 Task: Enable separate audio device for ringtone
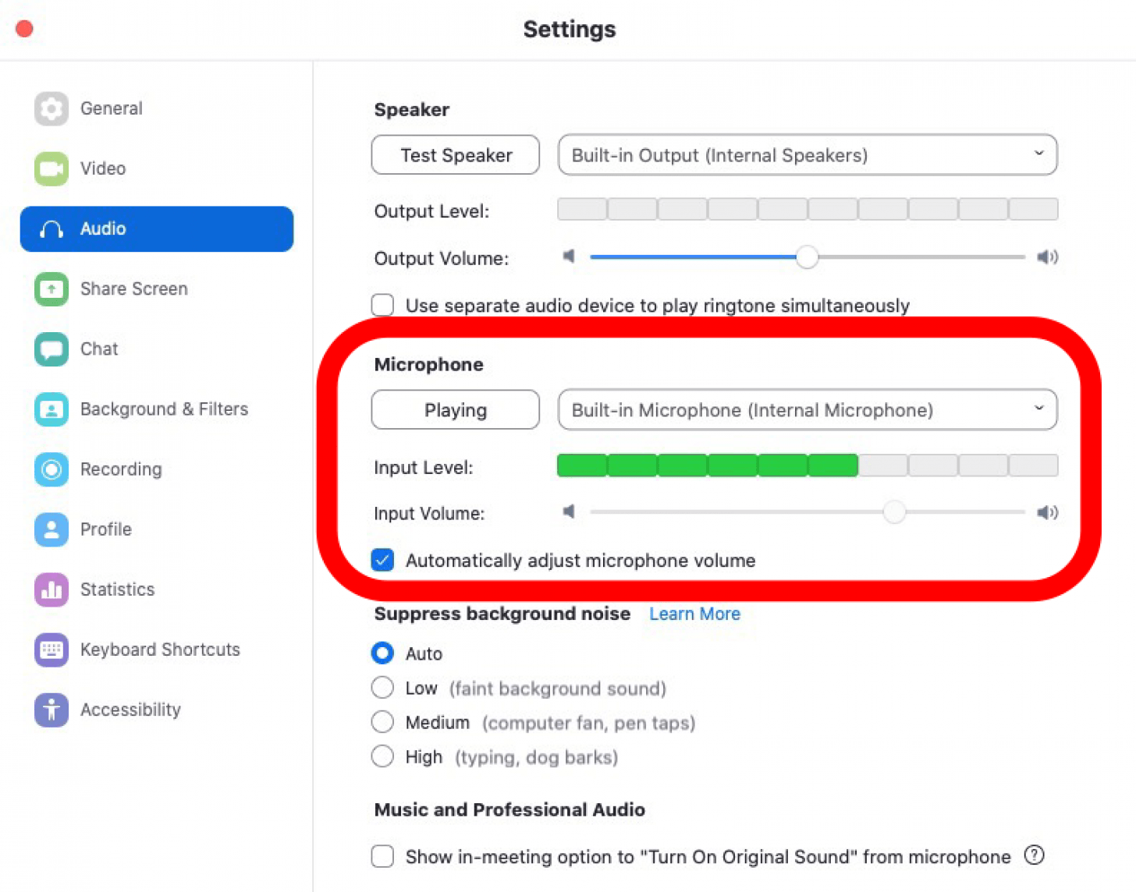point(382,305)
